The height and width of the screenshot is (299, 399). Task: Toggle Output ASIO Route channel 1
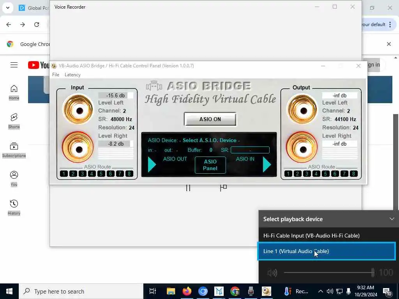[x=288, y=174]
